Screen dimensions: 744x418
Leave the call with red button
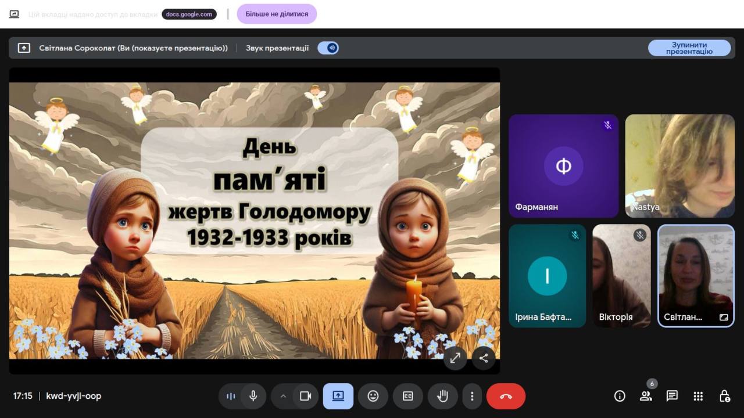point(506,396)
